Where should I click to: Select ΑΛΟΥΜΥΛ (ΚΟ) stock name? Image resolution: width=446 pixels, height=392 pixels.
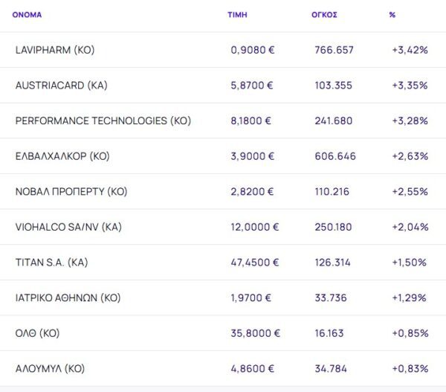(50, 368)
